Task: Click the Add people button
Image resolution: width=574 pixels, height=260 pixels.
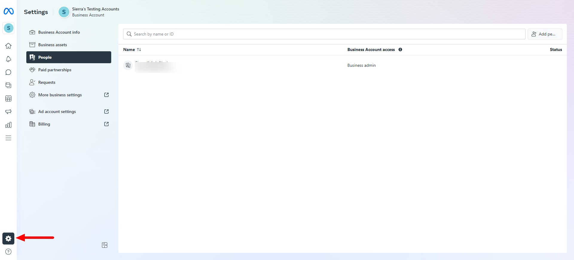Action: [545, 34]
